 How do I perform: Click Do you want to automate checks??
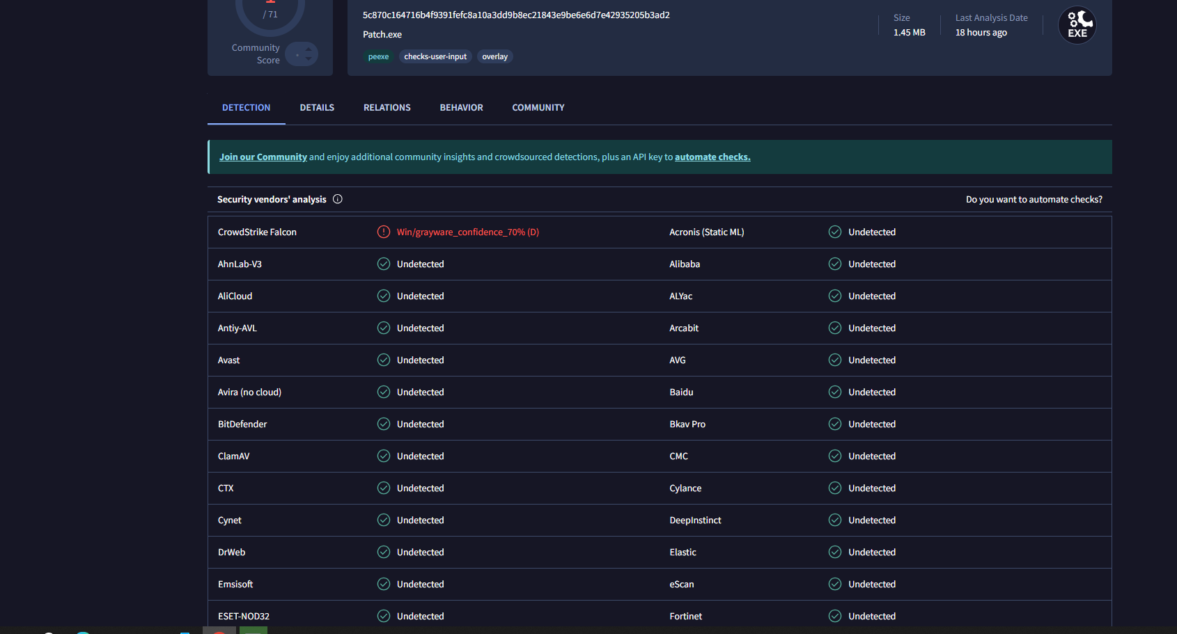pyautogui.click(x=1034, y=200)
